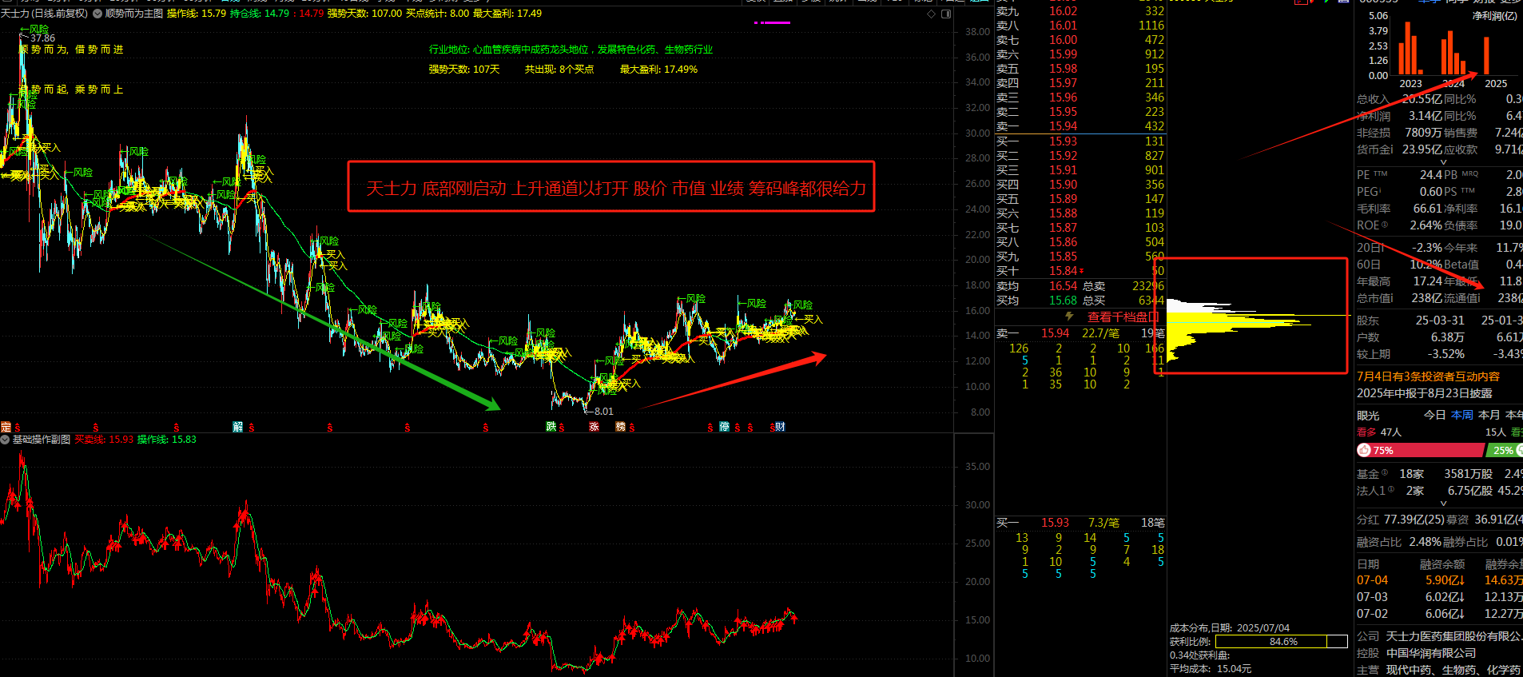The image size is (1523, 677).
Task: Select the 本周 tab in 眼光 section
Action: click(1462, 415)
